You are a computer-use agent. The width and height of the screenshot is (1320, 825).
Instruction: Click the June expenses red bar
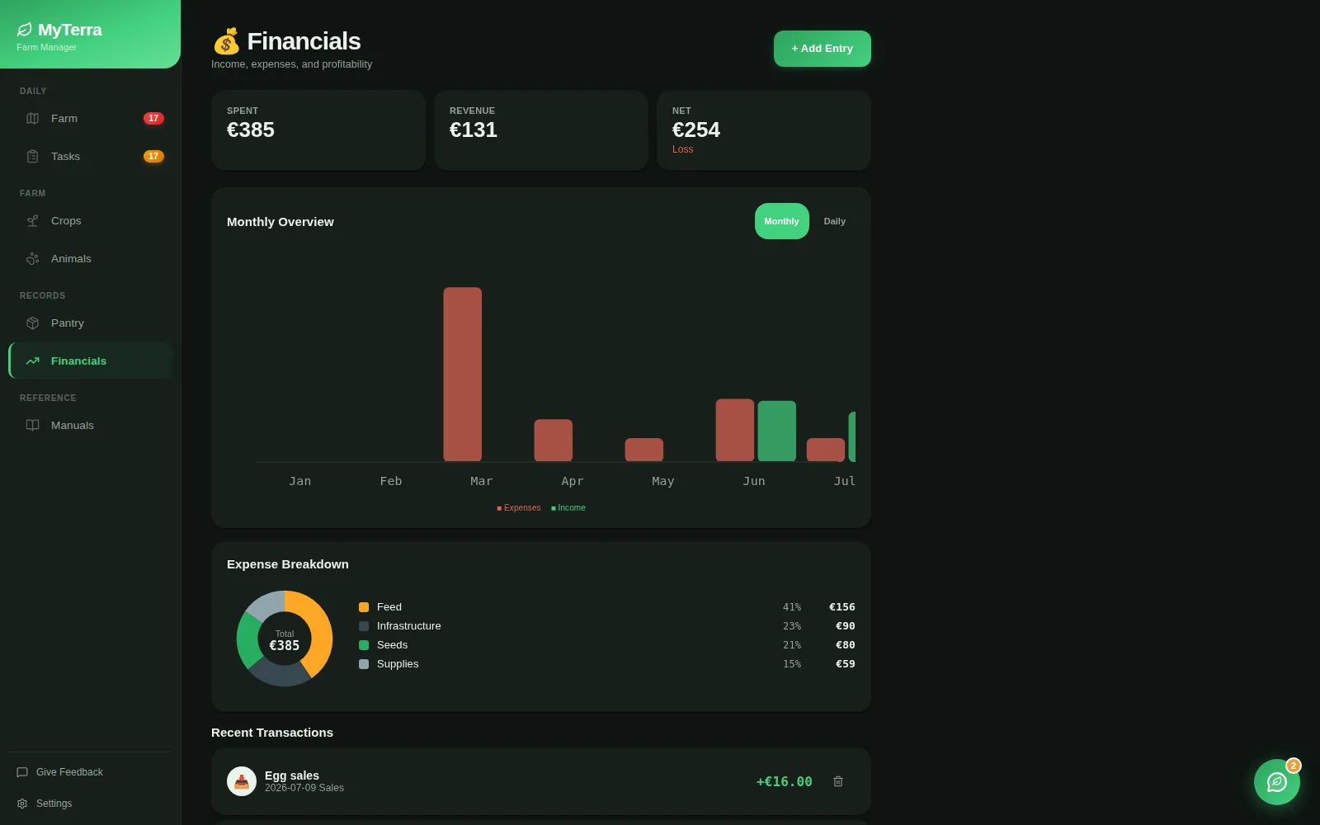pos(735,430)
